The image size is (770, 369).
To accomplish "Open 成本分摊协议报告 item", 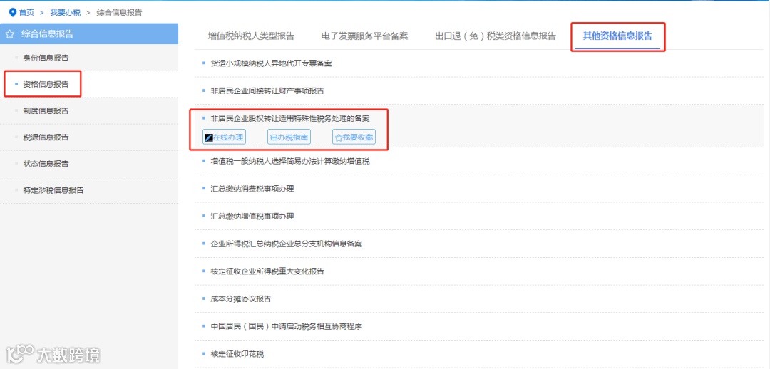I will [241, 298].
